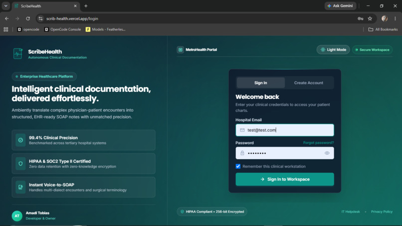This screenshot has width=402, height=226.
Task: Click the MetroHealth Portal grid icon
Action: 181,50
